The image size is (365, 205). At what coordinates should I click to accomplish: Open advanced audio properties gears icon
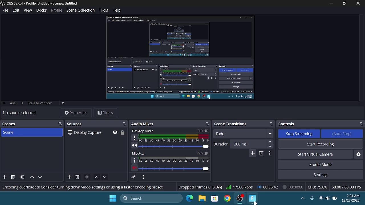point(134,177)
